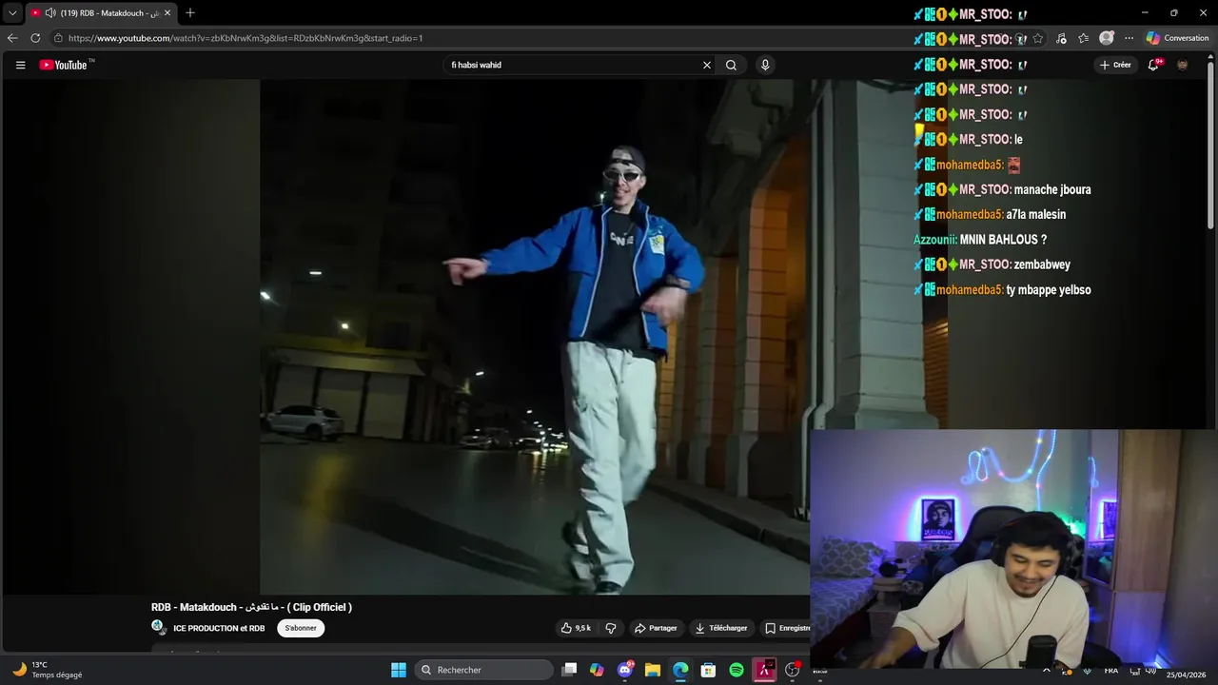This screenshot has width=1218, height=685.
Task: Launch Copilot from the taskbar
Action: [597, 670]
